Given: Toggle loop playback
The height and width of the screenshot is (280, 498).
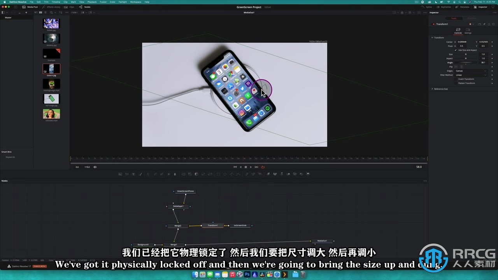Looking at the screenshot, I should [263, 167].
